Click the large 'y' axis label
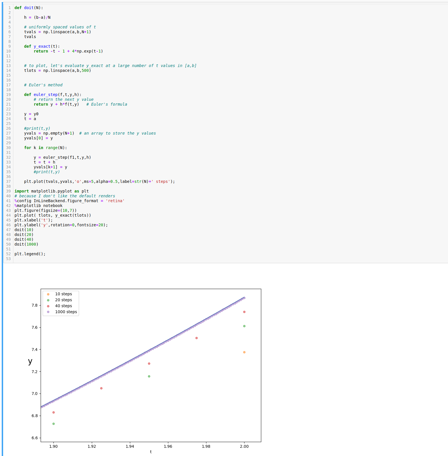This screenshot has height=456, width=448. 30,361
